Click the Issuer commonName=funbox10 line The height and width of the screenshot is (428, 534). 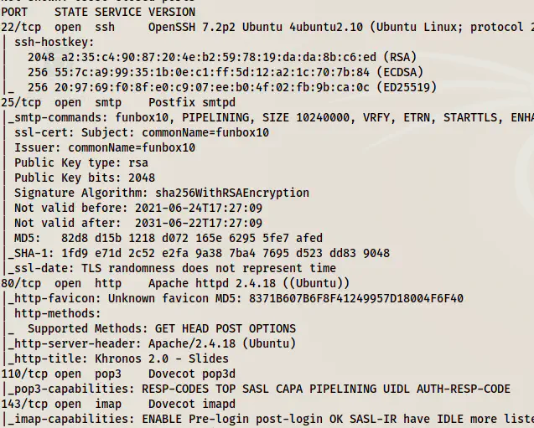(x=105, y=147)
